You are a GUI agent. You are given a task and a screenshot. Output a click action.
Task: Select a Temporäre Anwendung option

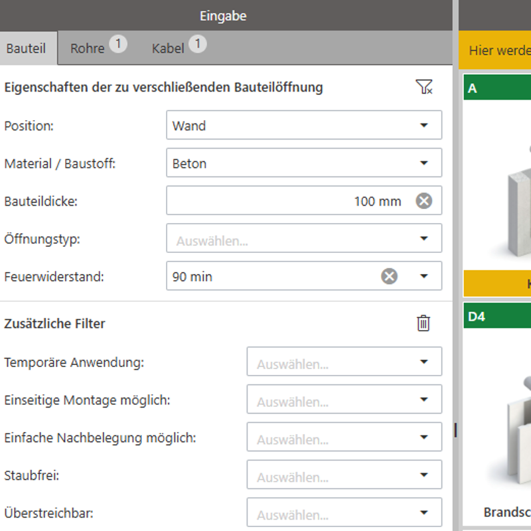pos(343,362)
